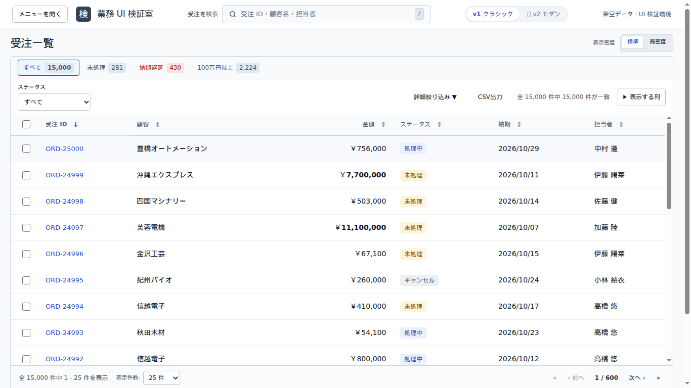
Task: Switch to v2 モダン version
Action: (543, 14)
